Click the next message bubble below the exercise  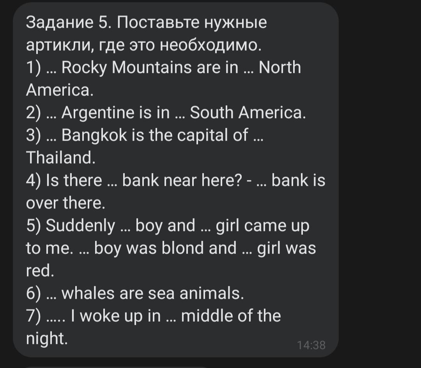[x=117, y=366]
